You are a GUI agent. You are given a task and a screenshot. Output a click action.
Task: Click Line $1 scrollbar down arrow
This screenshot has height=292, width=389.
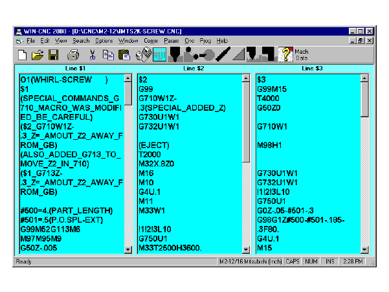coord(128,250)
